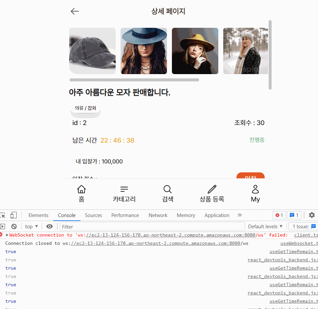Viewport: 318px width, 309px height.
Task: Open the My profile icon
Action: (255, 189)
